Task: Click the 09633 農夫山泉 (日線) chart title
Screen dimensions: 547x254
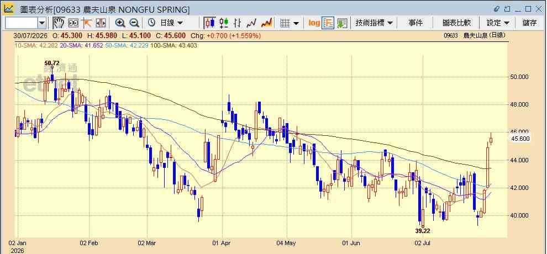Action: [475, 35]
